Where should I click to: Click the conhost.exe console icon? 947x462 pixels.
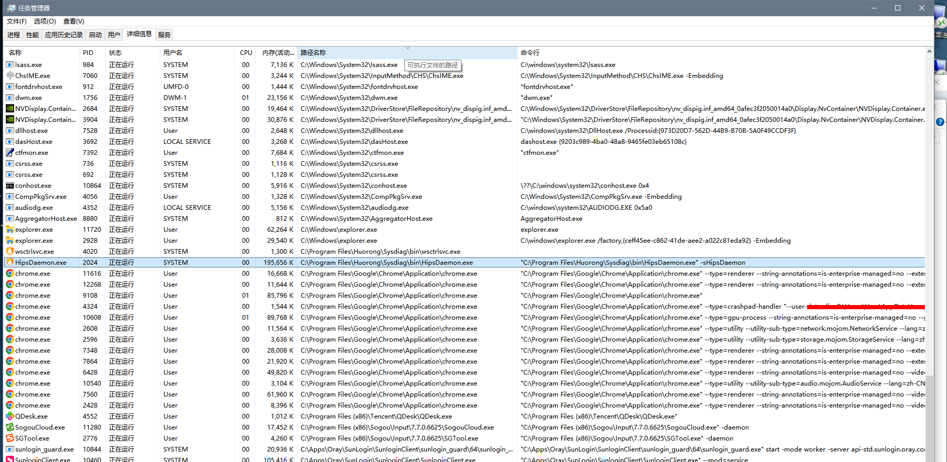click(9, 186)
